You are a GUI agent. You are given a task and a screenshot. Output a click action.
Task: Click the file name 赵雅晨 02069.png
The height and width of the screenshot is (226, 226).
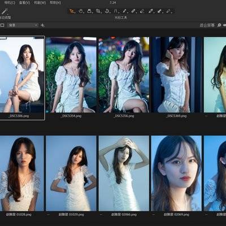tap(176, 214)
